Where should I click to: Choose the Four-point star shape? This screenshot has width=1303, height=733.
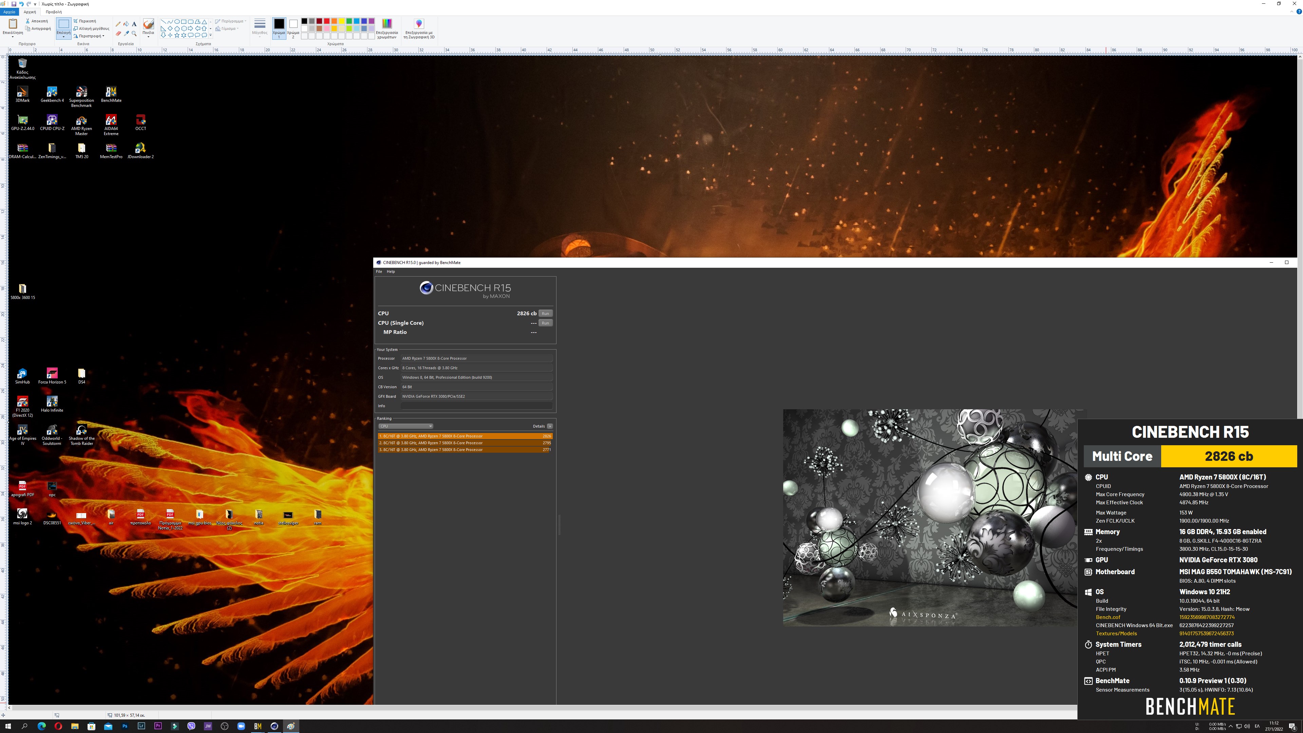pyautogui.click(x=170, y=35)
